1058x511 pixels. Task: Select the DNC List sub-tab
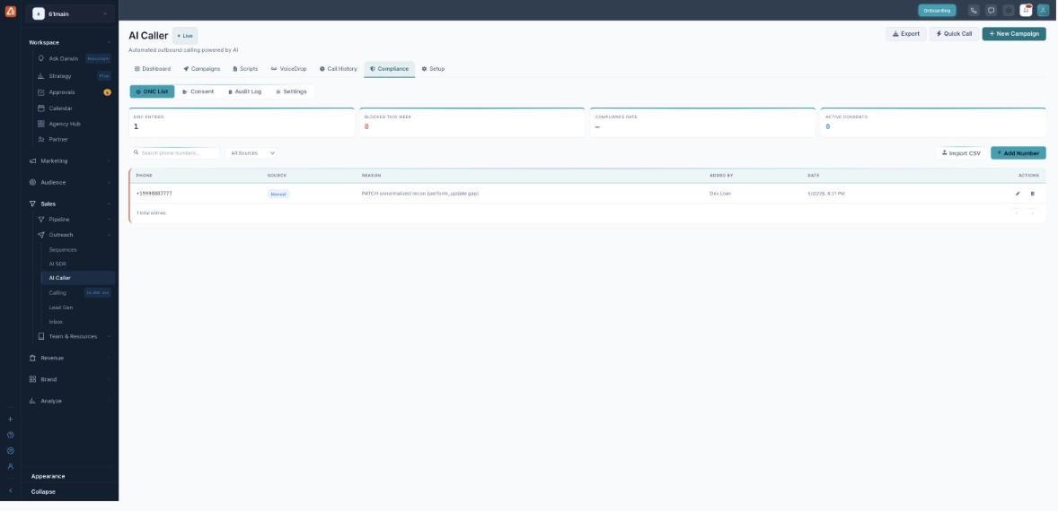(x=152, y=91)
